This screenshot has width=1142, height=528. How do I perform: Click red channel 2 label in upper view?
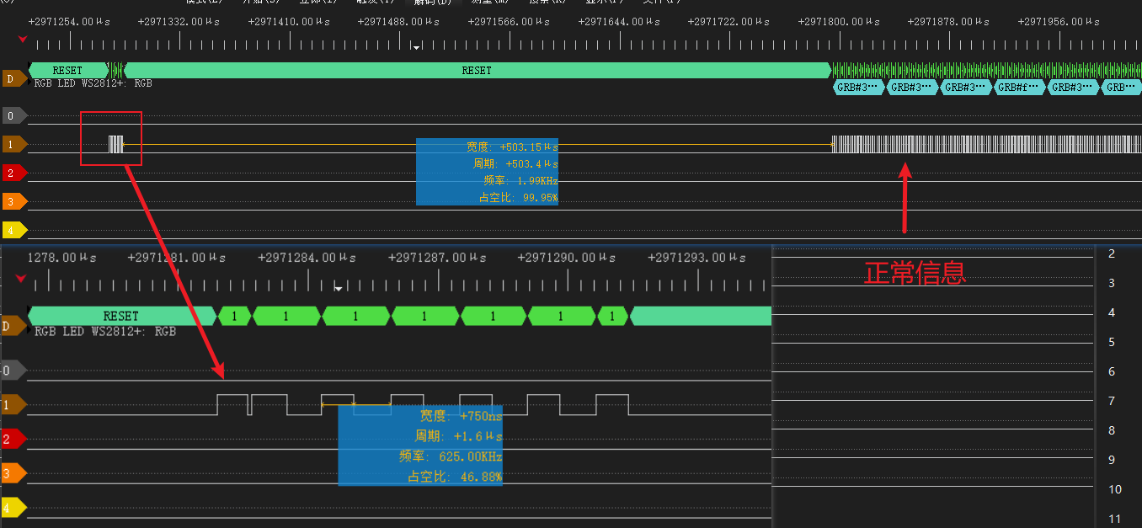point(13,173)
